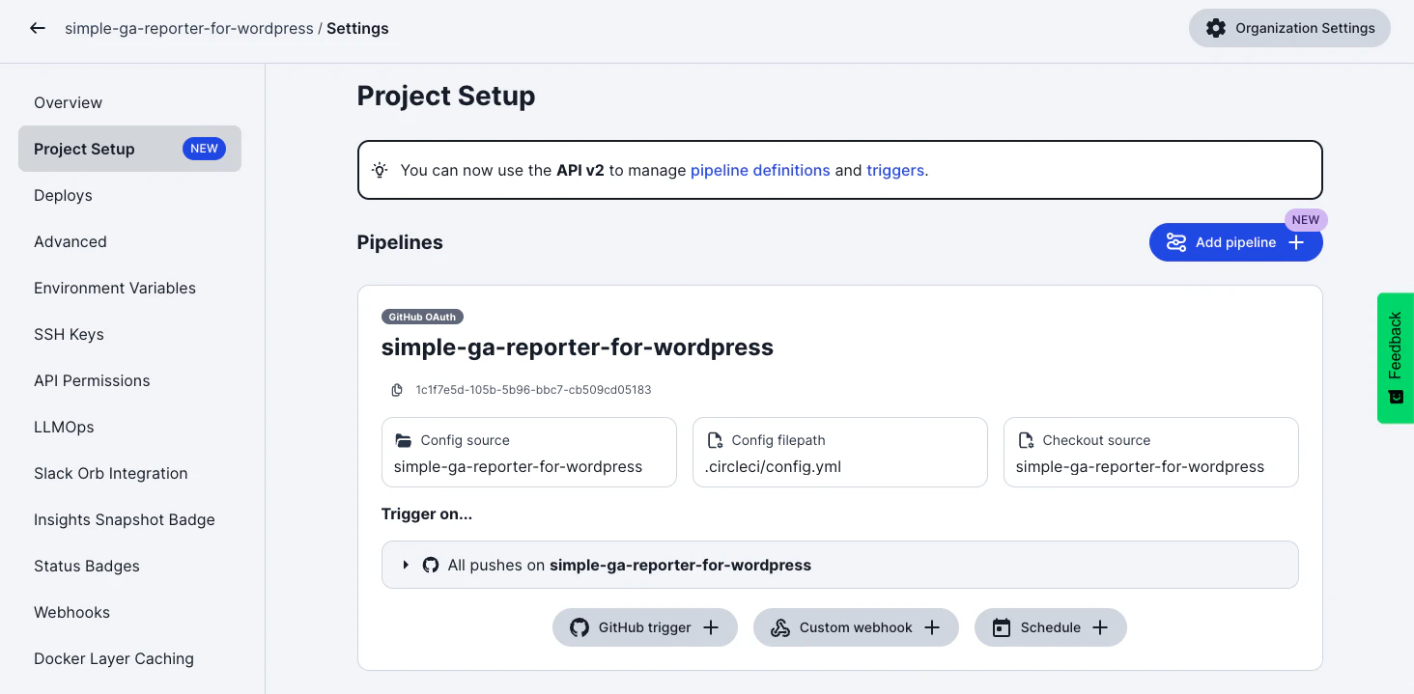Open API Permissions settings

[x=129, y=380]
